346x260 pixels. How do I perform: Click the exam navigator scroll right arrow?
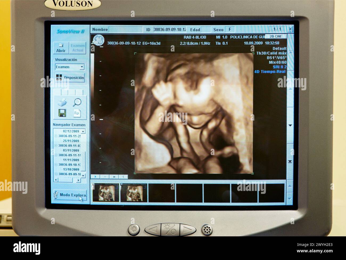[78, 180]
